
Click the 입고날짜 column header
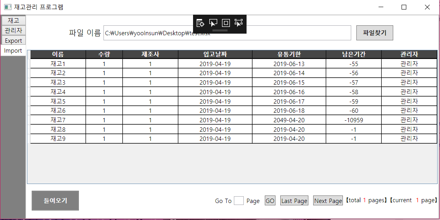coord(215,54)
